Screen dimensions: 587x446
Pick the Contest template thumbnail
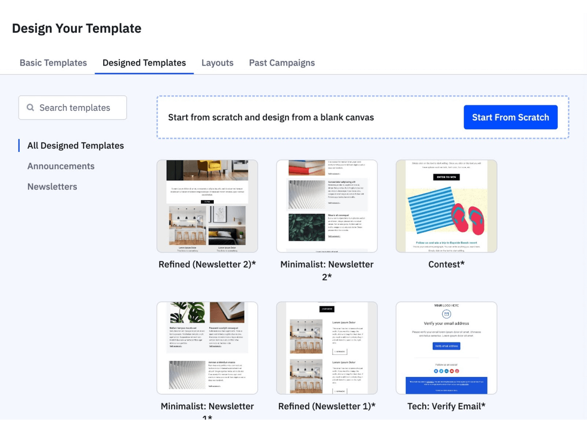pyautogui.click(x=447, y=206)
